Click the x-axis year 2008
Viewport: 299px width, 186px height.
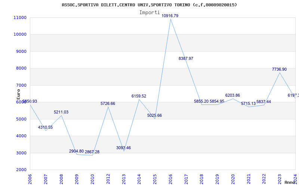[61, 179]
